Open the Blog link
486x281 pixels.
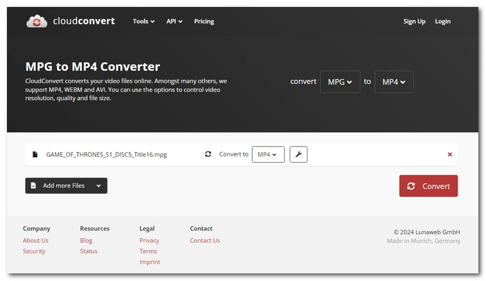point(86,241)
